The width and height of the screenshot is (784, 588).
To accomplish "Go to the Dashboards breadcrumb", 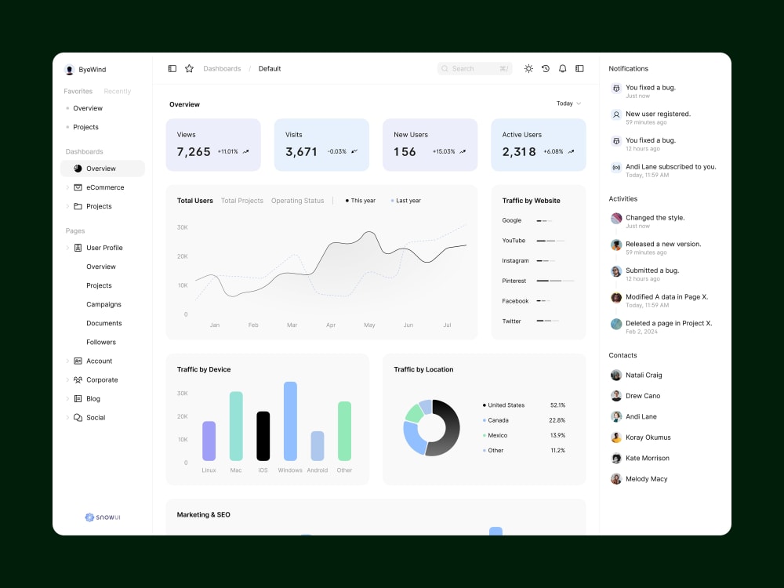I will coord(222,68).
